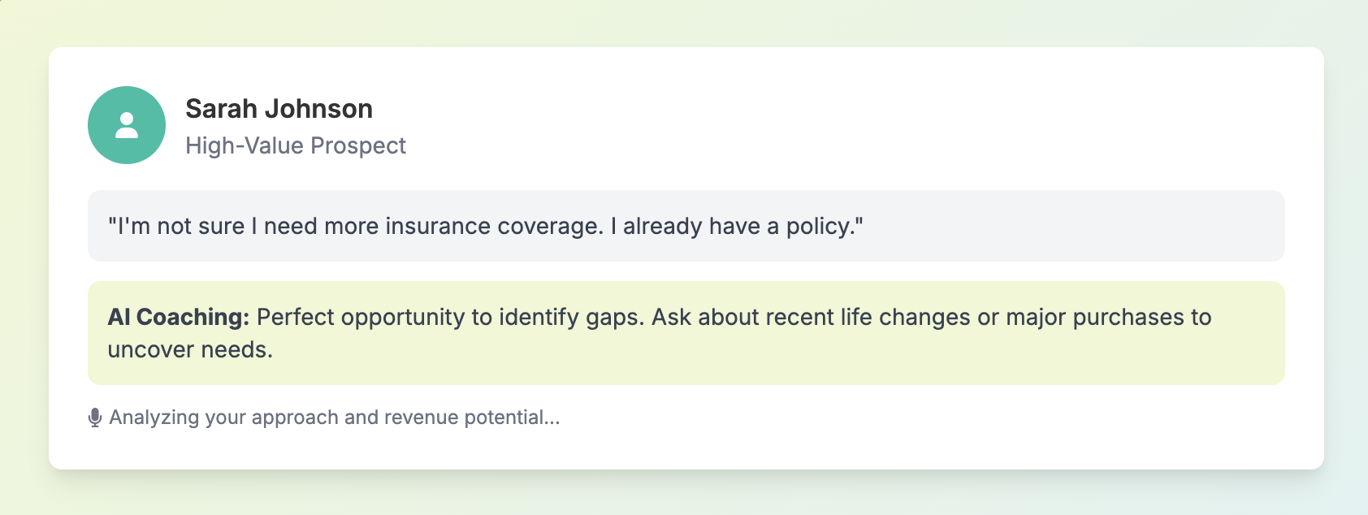Click Sarah Johnson's teal avatar icon
Image resolution: width=1368 pixels, height=515 pixels.
[x=127, y=125]
